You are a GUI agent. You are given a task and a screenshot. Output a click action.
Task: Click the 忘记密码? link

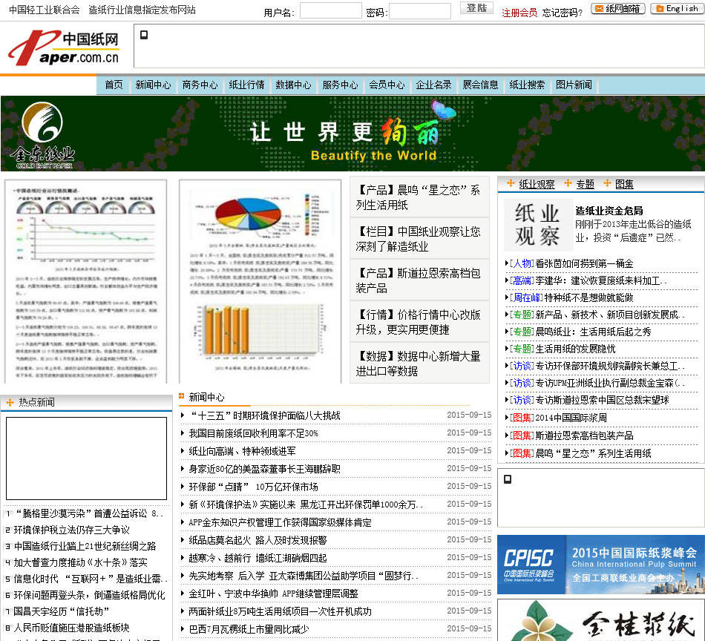(562, 13)
